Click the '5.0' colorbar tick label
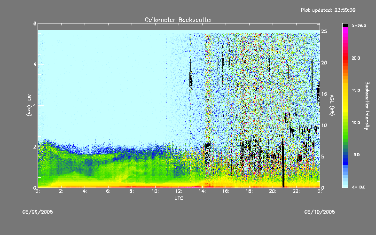376x235 pixels. tap(357, 155)
